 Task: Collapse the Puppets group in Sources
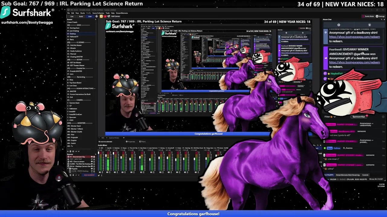[x=68, y=168]
